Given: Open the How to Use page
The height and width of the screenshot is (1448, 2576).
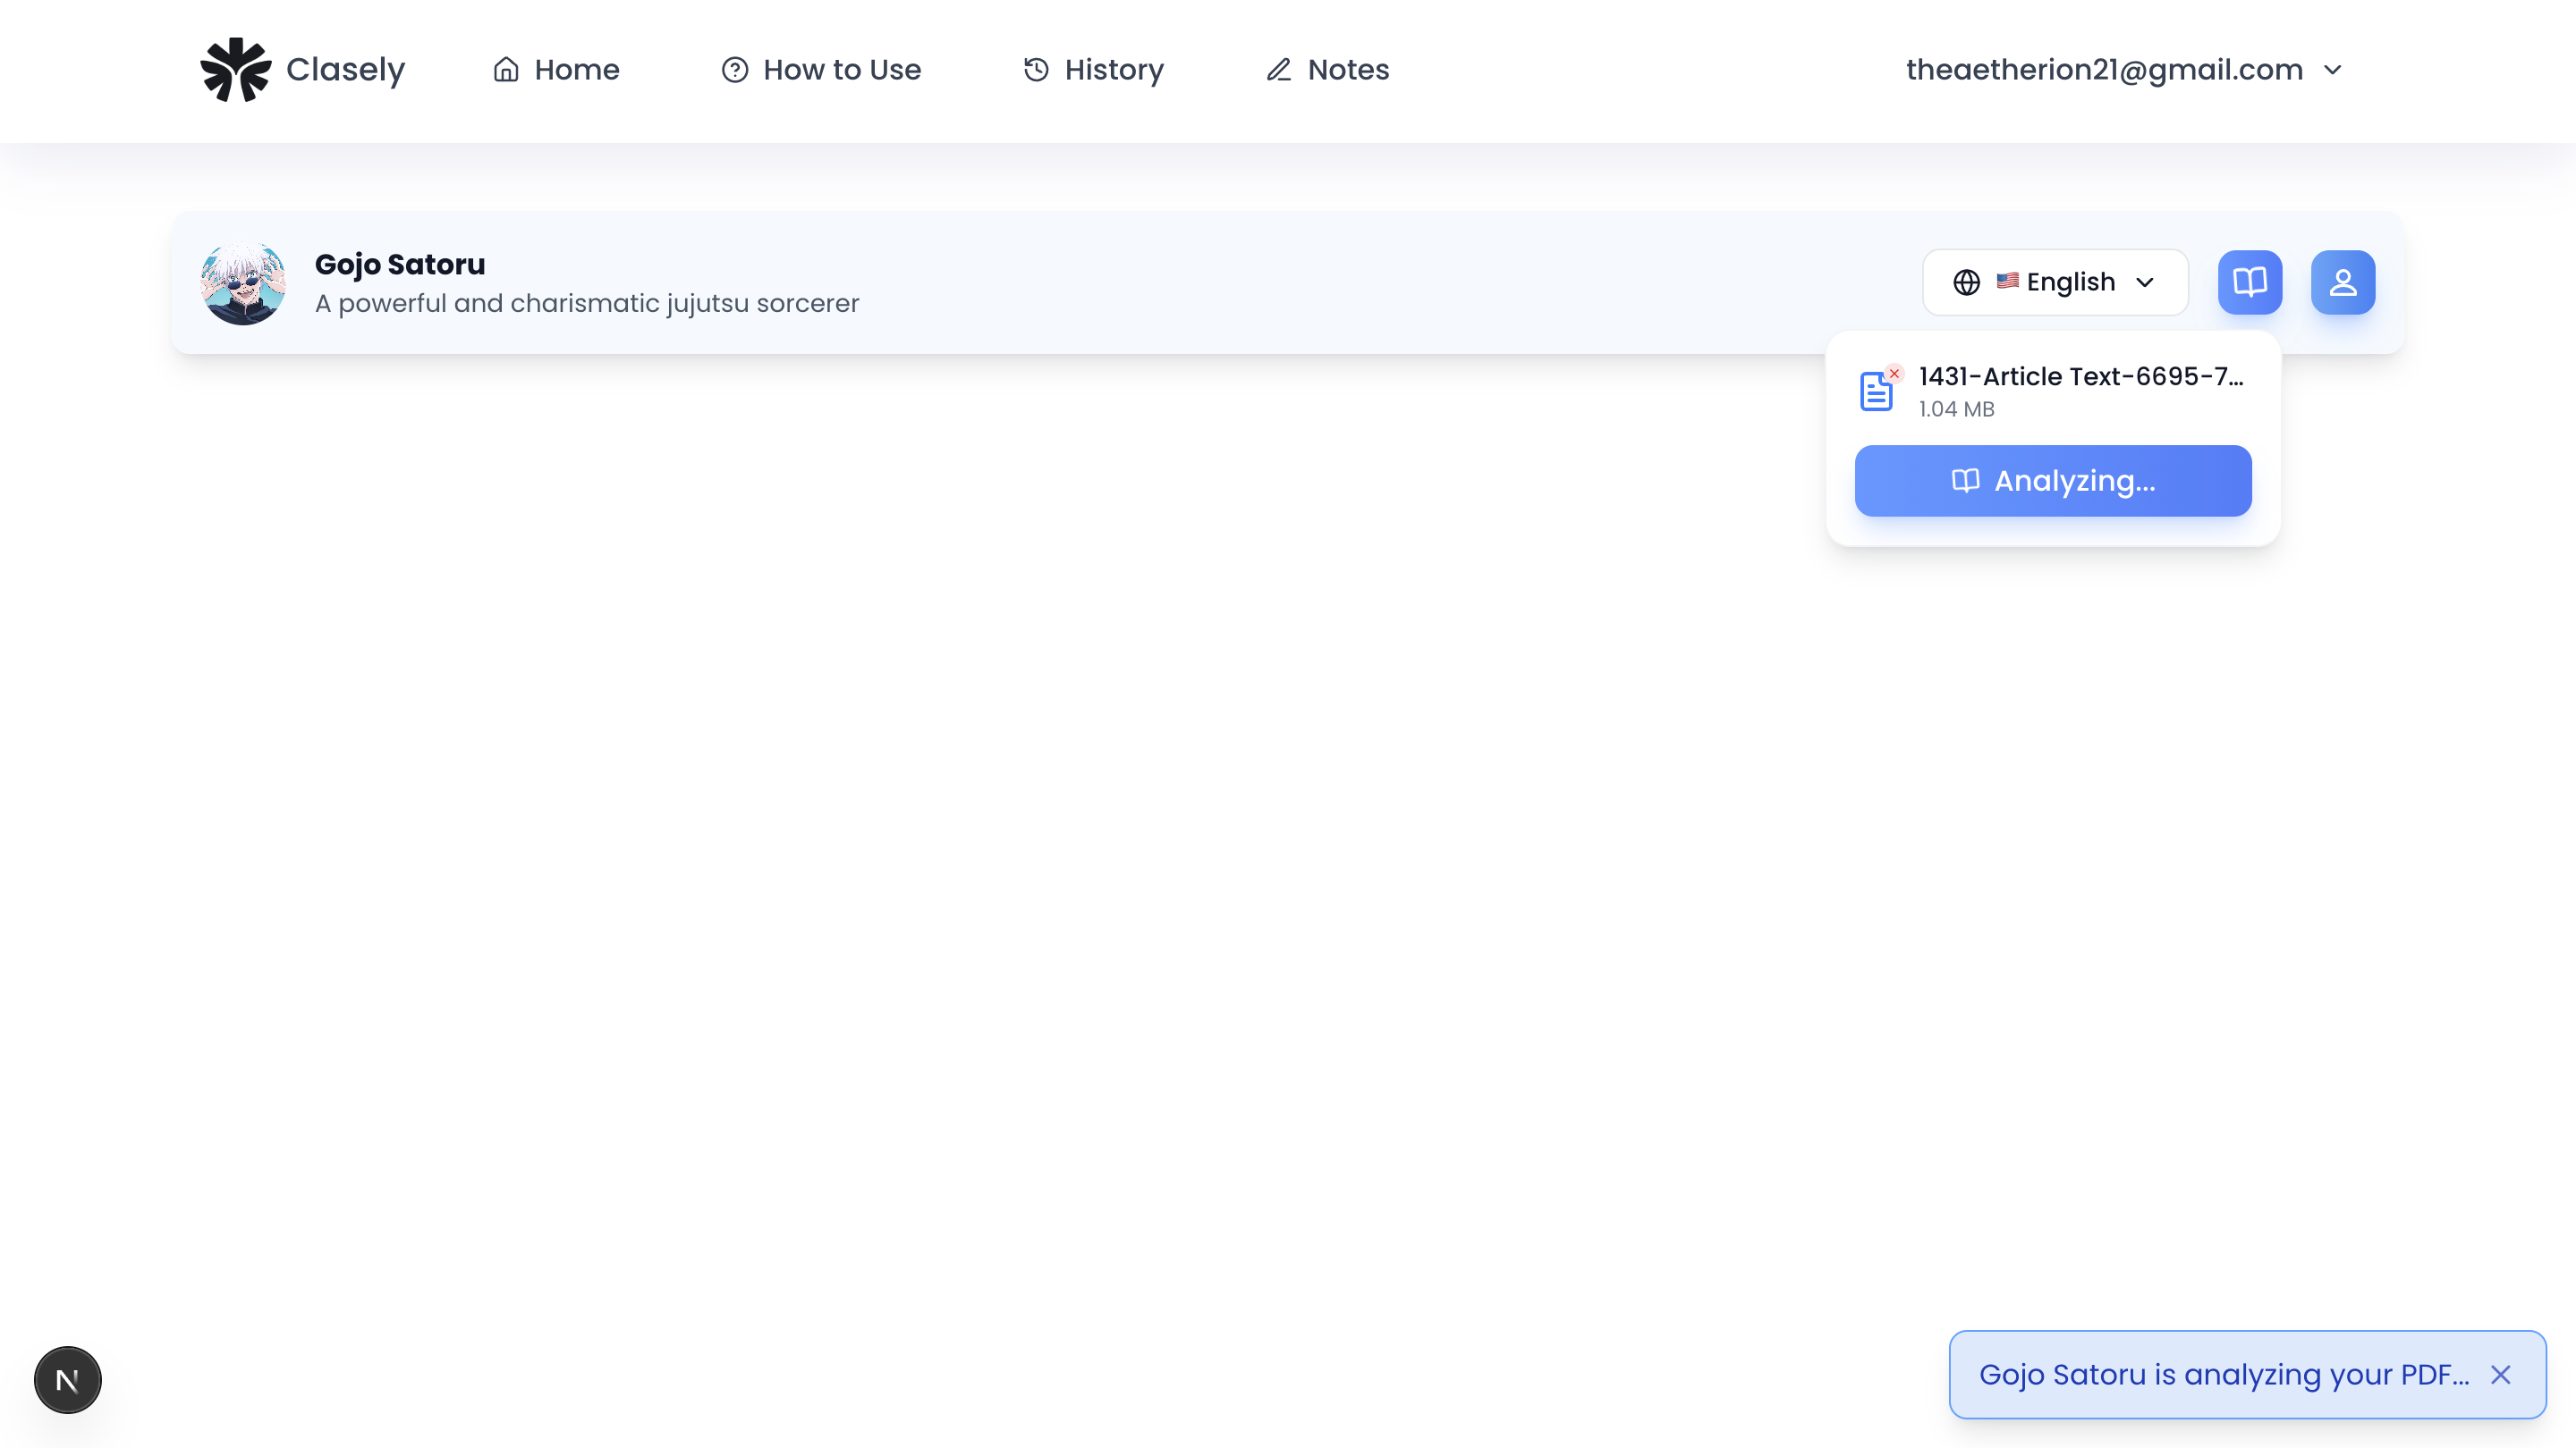Looking at the screenshot, I should tap(821, 70).
